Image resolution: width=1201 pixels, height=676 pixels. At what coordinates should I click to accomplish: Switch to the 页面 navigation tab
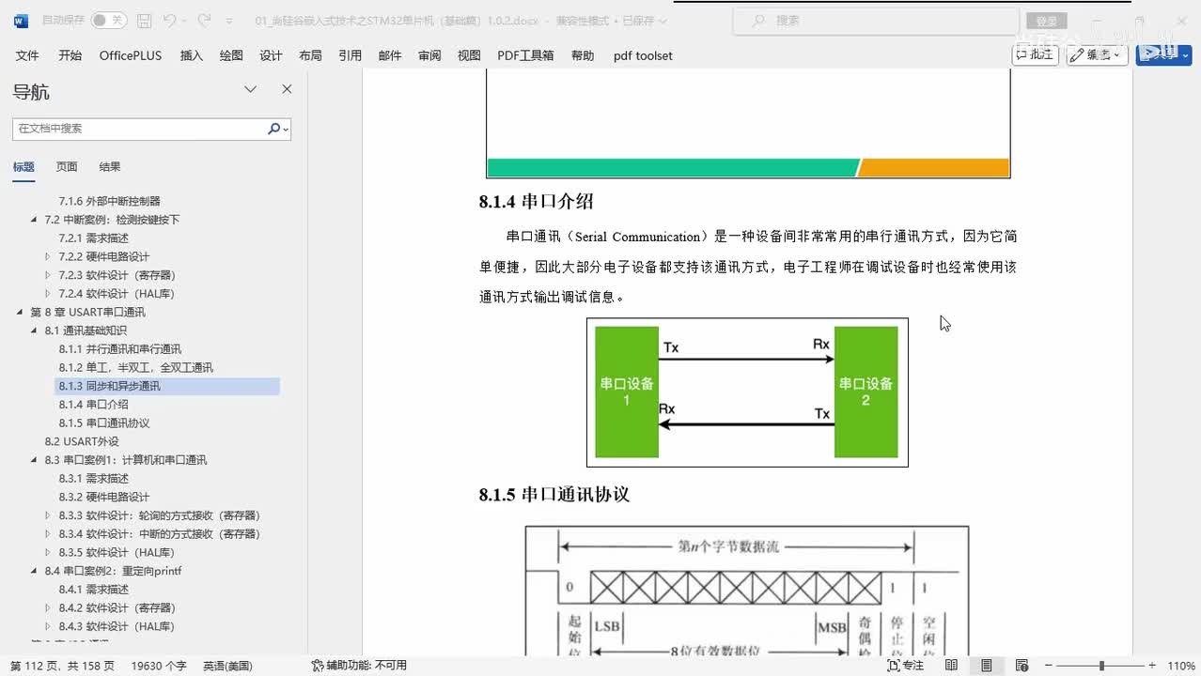point(67,167)
